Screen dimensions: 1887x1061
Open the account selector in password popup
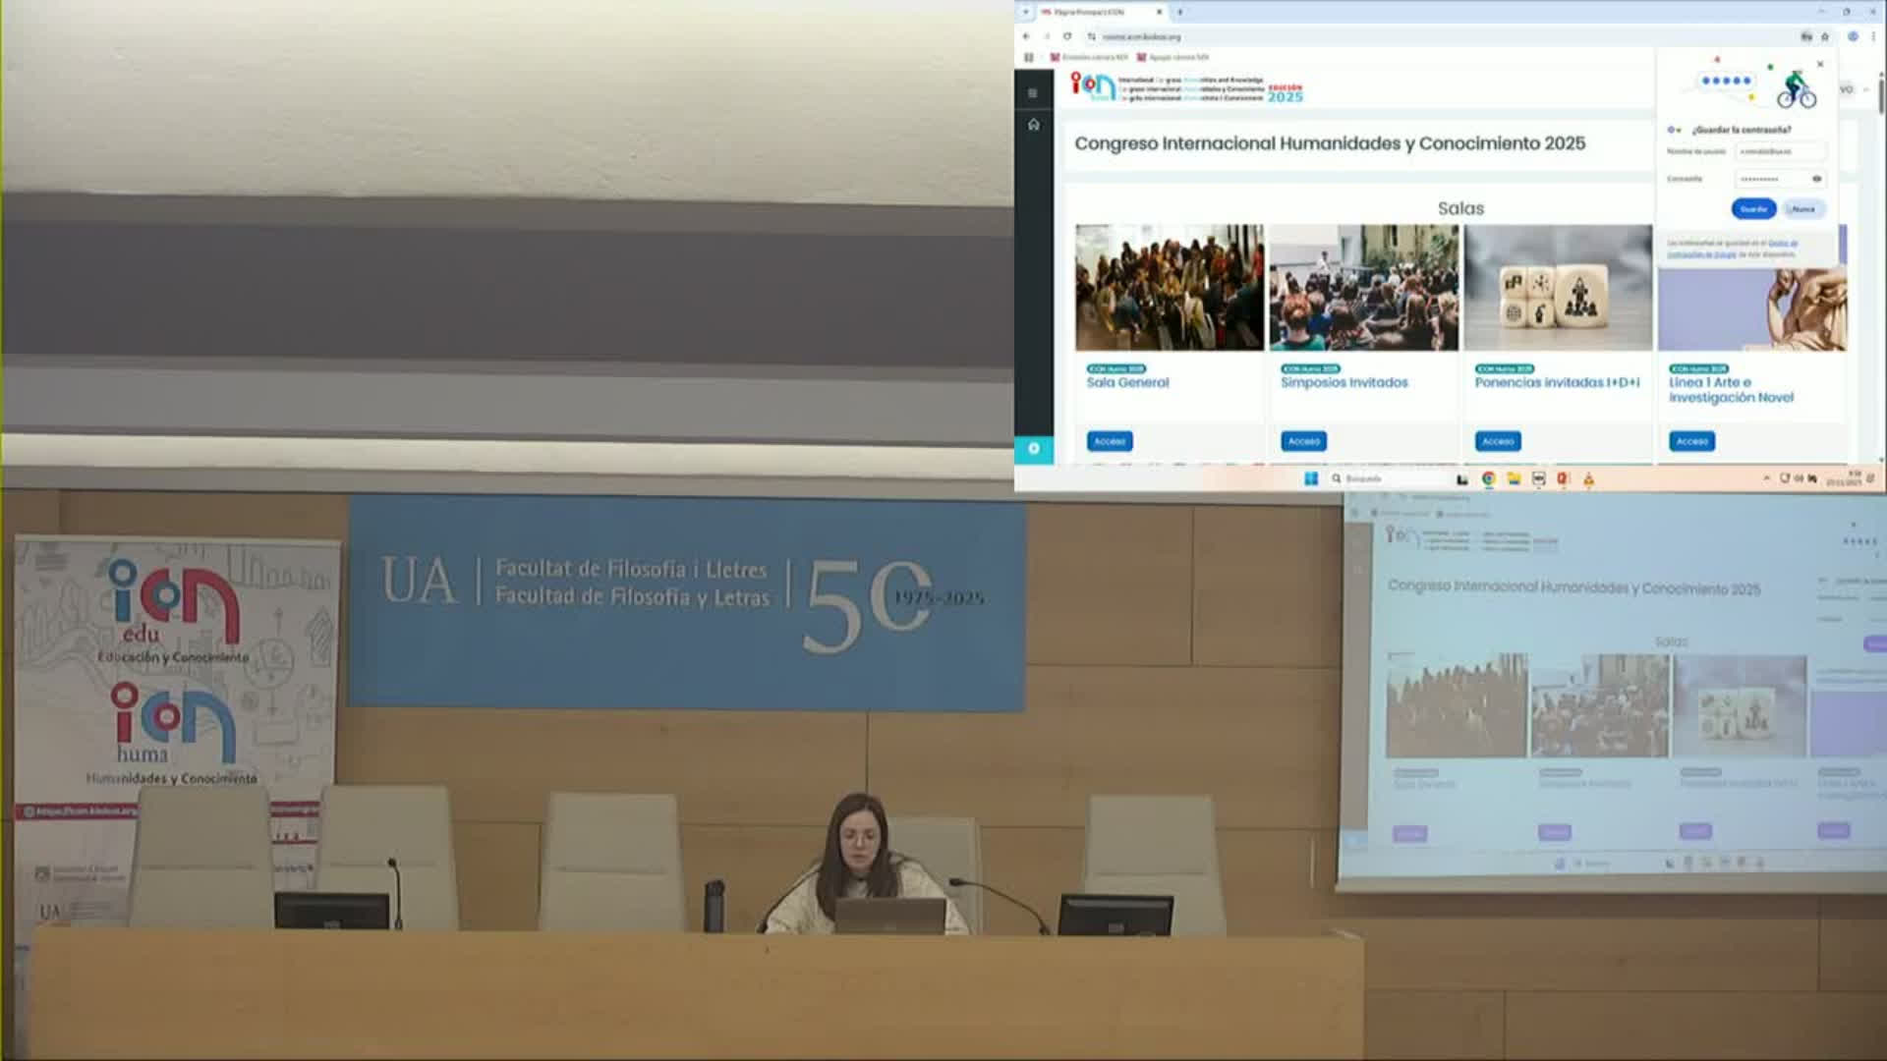[1674, 130]
